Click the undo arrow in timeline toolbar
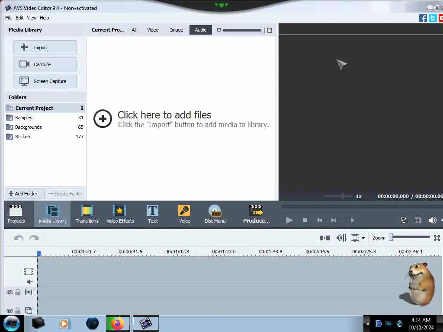This screenshot has height=332, width=443. (19, 238)
